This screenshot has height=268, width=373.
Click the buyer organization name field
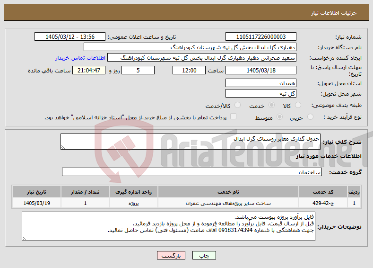190,47
